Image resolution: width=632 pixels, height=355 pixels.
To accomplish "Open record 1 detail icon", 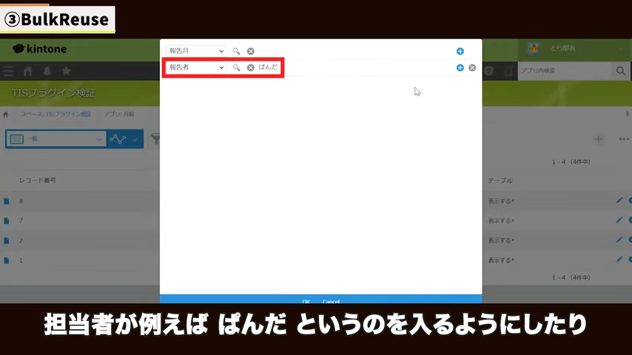I will (7, 260).
